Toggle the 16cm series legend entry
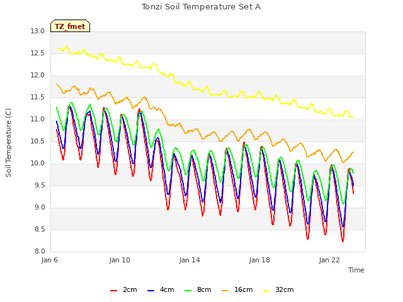Screen dimensions: 403x302 tap(237, 289)
